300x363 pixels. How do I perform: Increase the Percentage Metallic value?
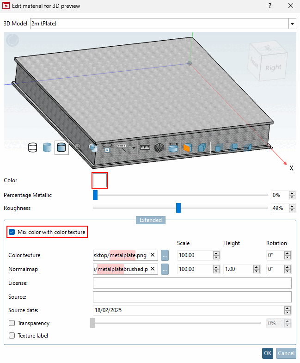tap(292, 193)
